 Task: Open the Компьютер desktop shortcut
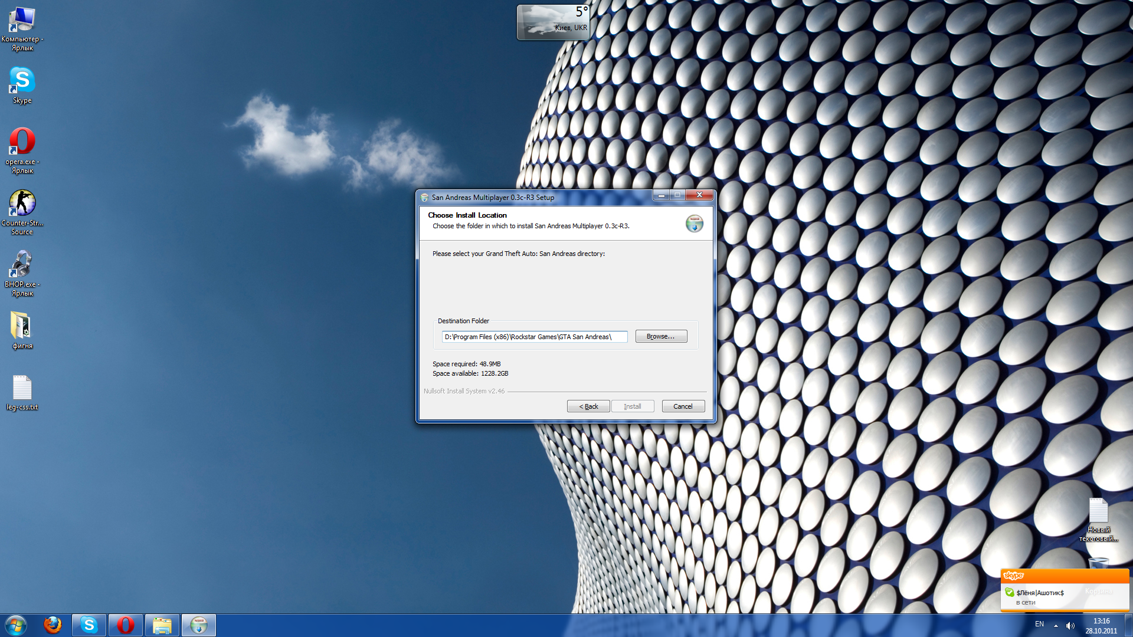tap(22, 21)
